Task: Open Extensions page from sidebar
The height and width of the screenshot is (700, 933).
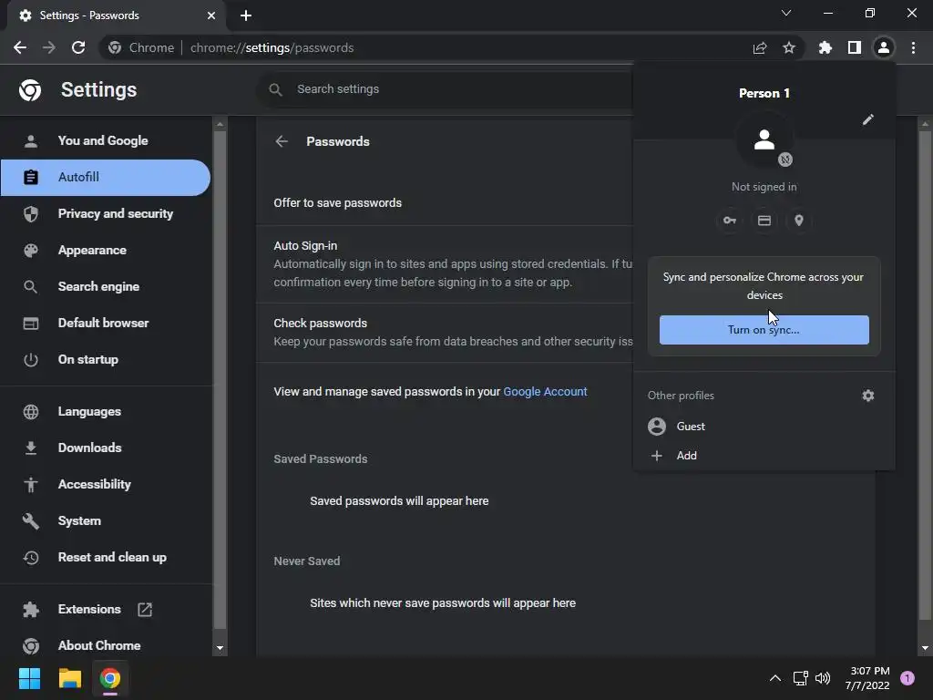Action: 106,610
